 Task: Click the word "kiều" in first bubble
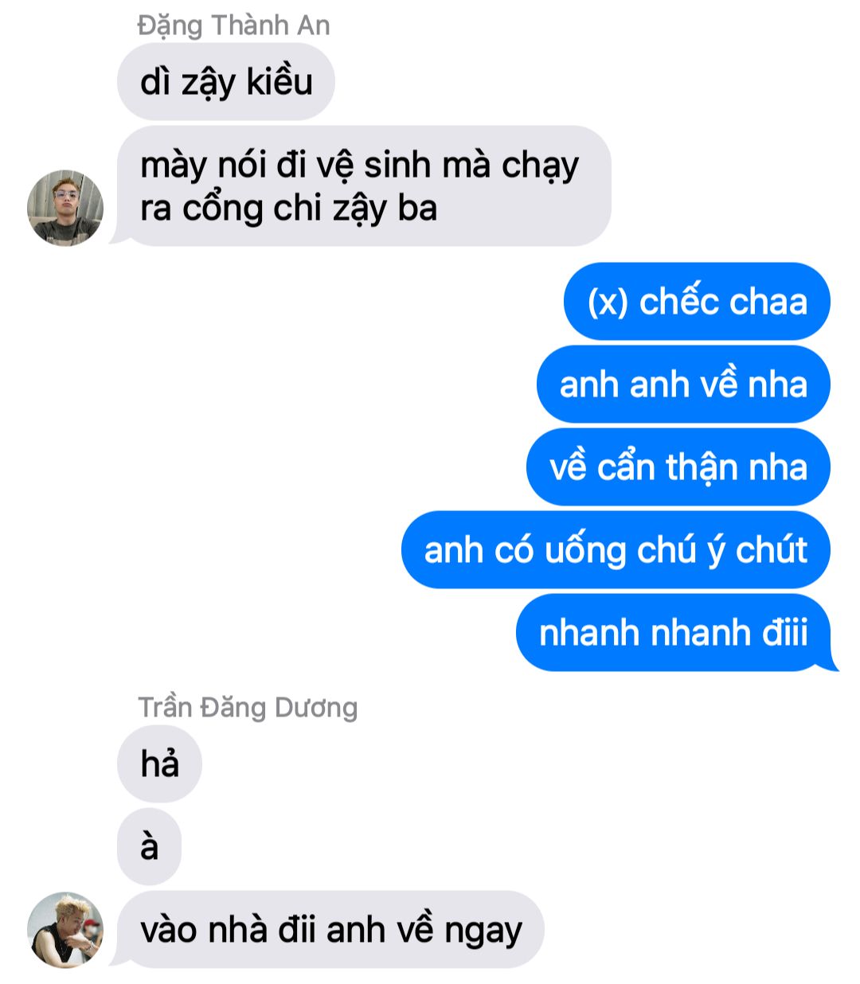279,82
